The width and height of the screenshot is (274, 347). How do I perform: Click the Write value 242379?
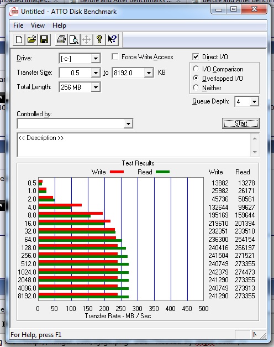pyautogui.click(x=218, y=272)
